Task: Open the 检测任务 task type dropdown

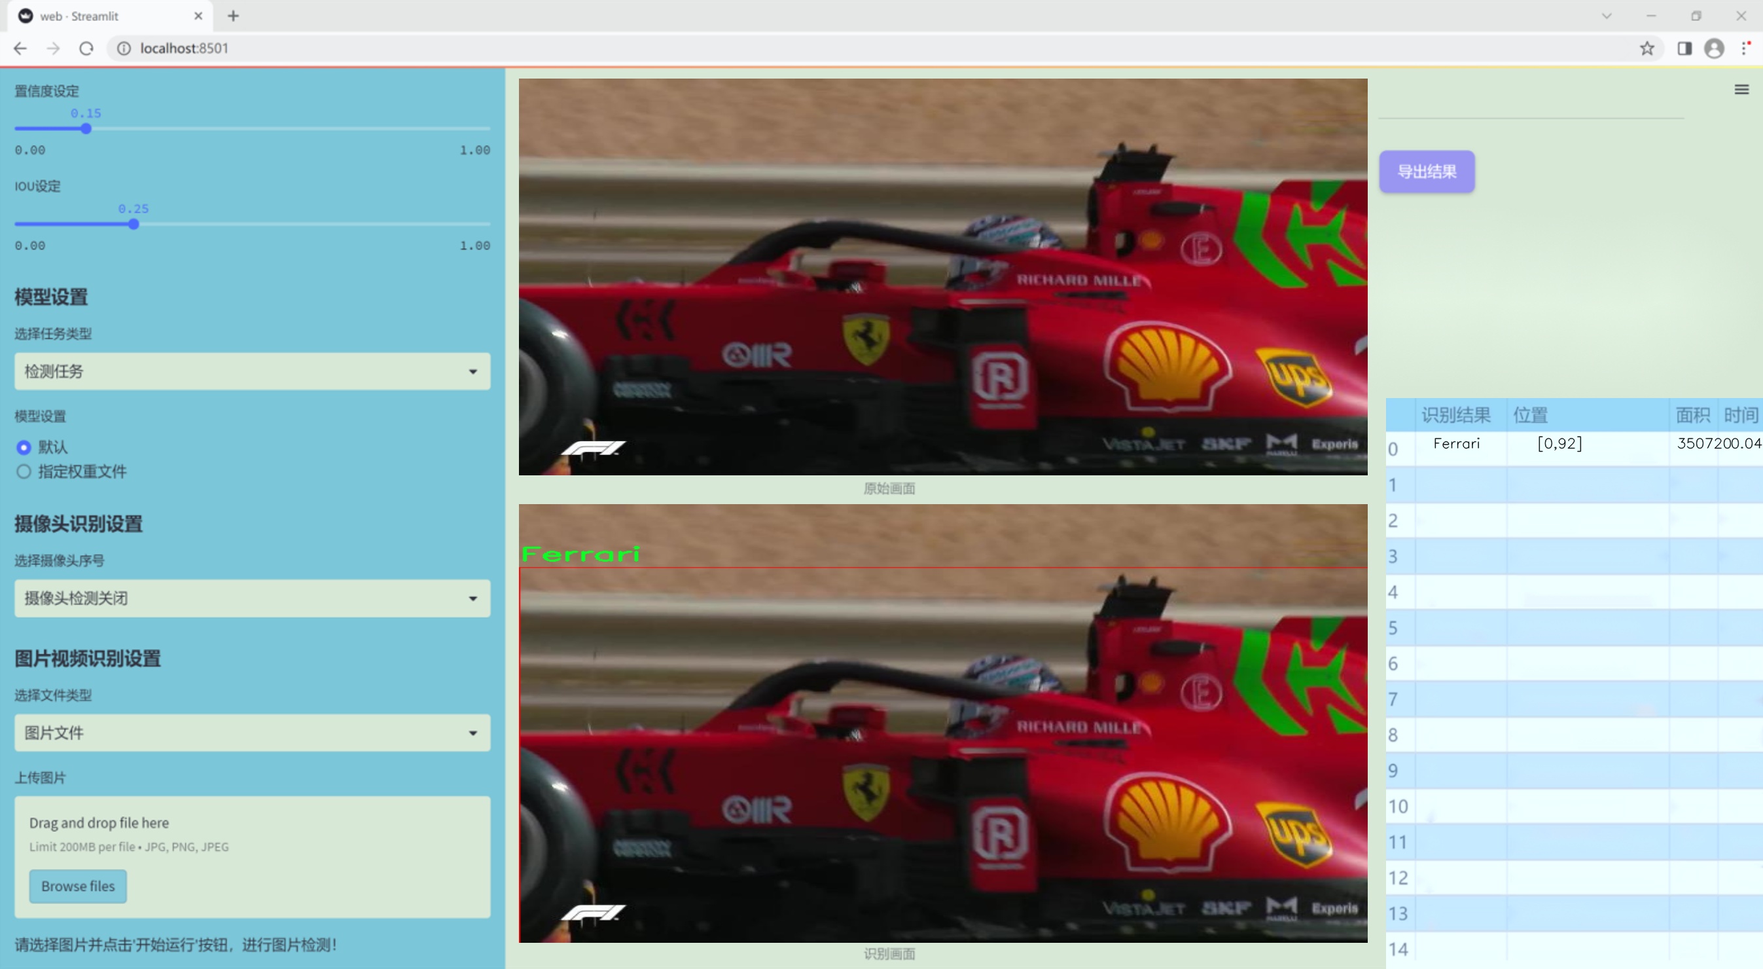Action: pyautogui.click(x=252, y=371)
